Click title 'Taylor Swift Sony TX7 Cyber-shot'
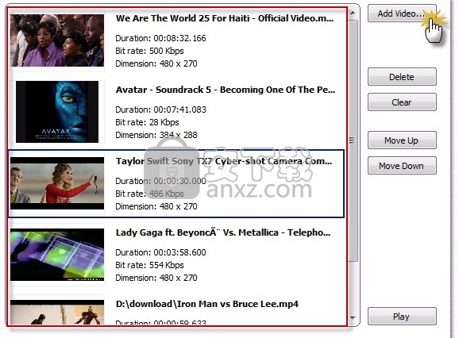The image size is (459, 338). coord(224,161)
